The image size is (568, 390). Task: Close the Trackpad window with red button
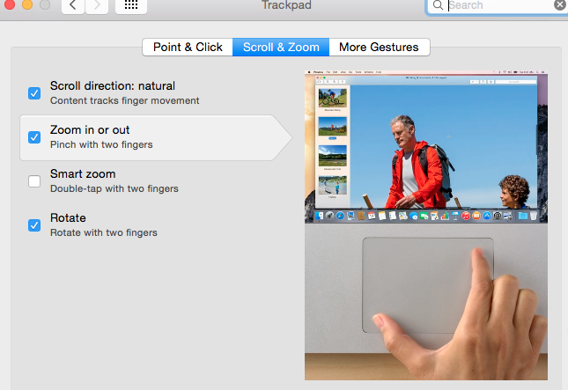(x=9, y=4)
